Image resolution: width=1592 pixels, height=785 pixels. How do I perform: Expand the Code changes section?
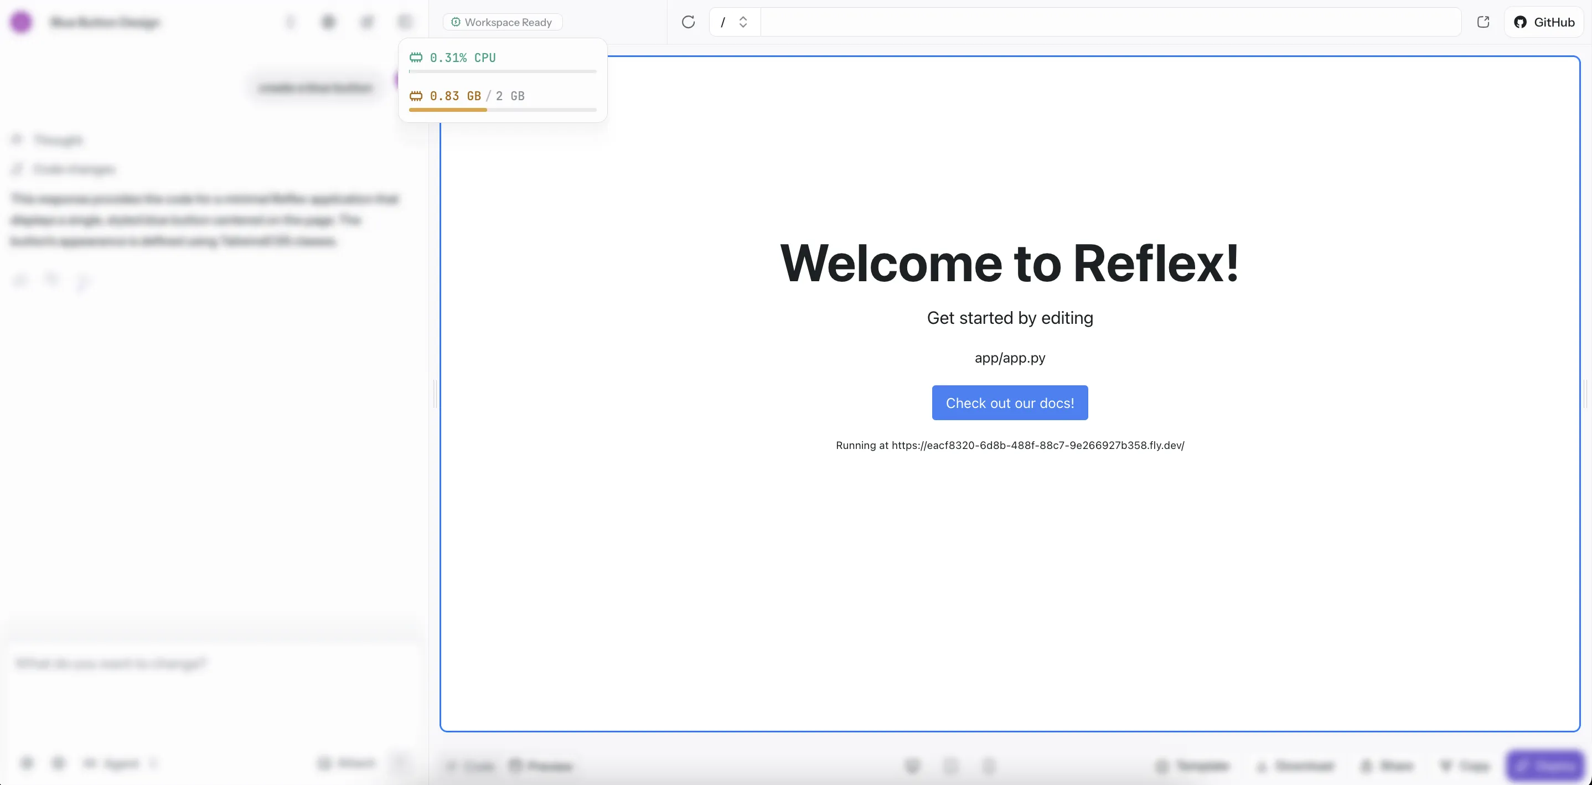[73, 169]
